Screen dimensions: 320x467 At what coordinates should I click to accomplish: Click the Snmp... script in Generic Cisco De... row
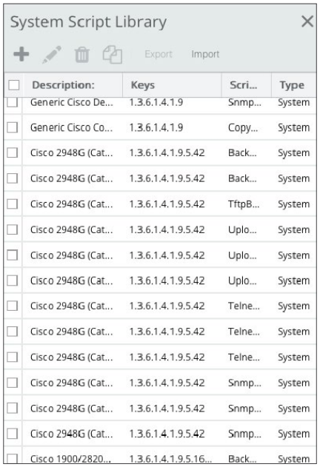point(244,102)
